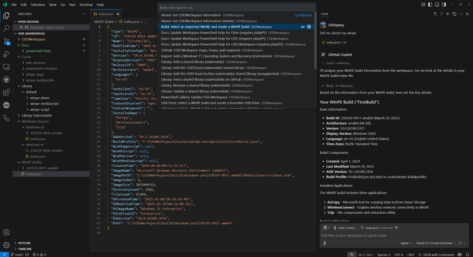Screen dimensions: 473x257
Task: Toggle the bottom Panel visibility
Action: (437, 5)
